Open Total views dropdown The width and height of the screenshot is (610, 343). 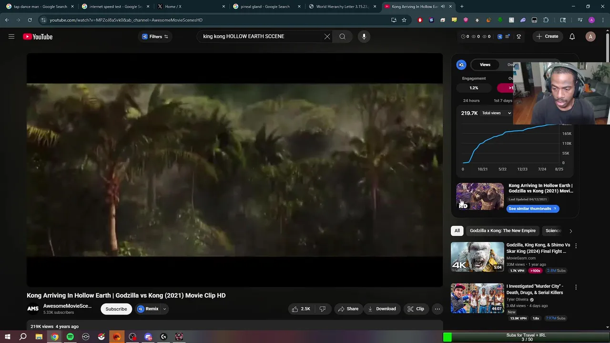496,113
